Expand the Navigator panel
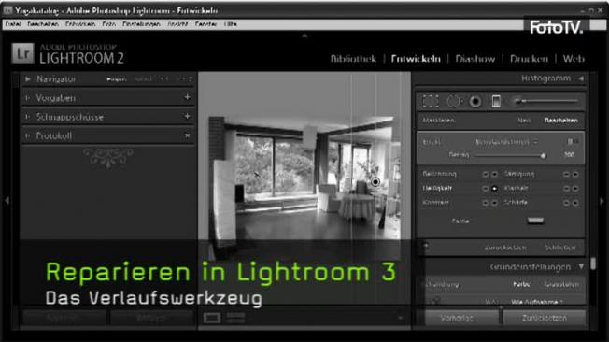609x342 pixels. pos(28,78)
